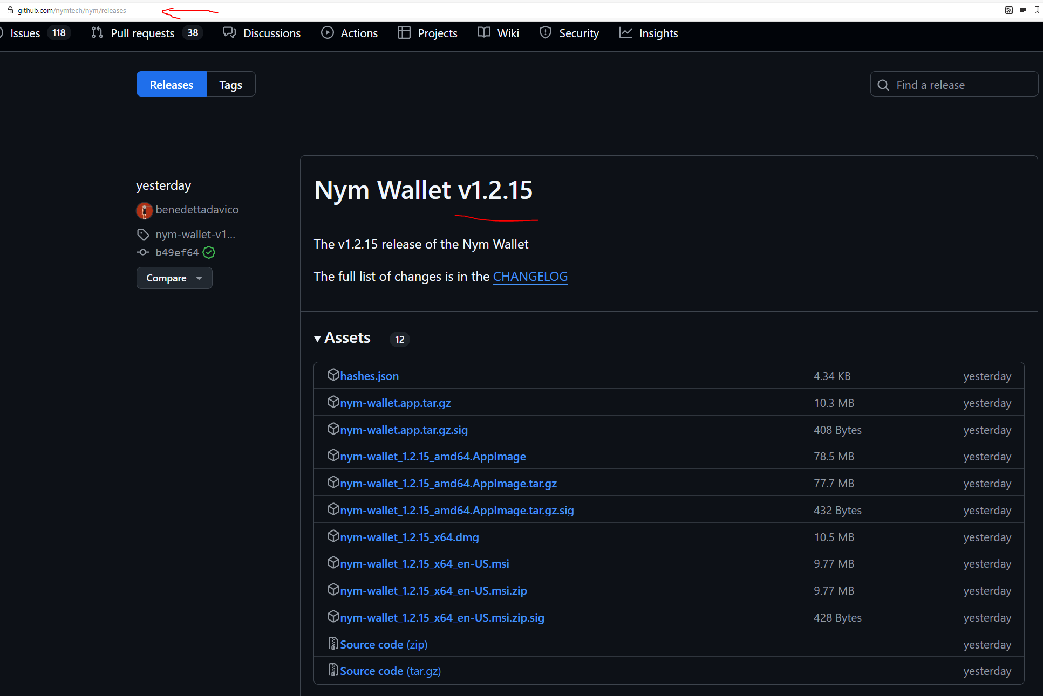This screenshot has width=1043, height=696.
Task: Click the Actions play circle icon
Action: [328, 33]
